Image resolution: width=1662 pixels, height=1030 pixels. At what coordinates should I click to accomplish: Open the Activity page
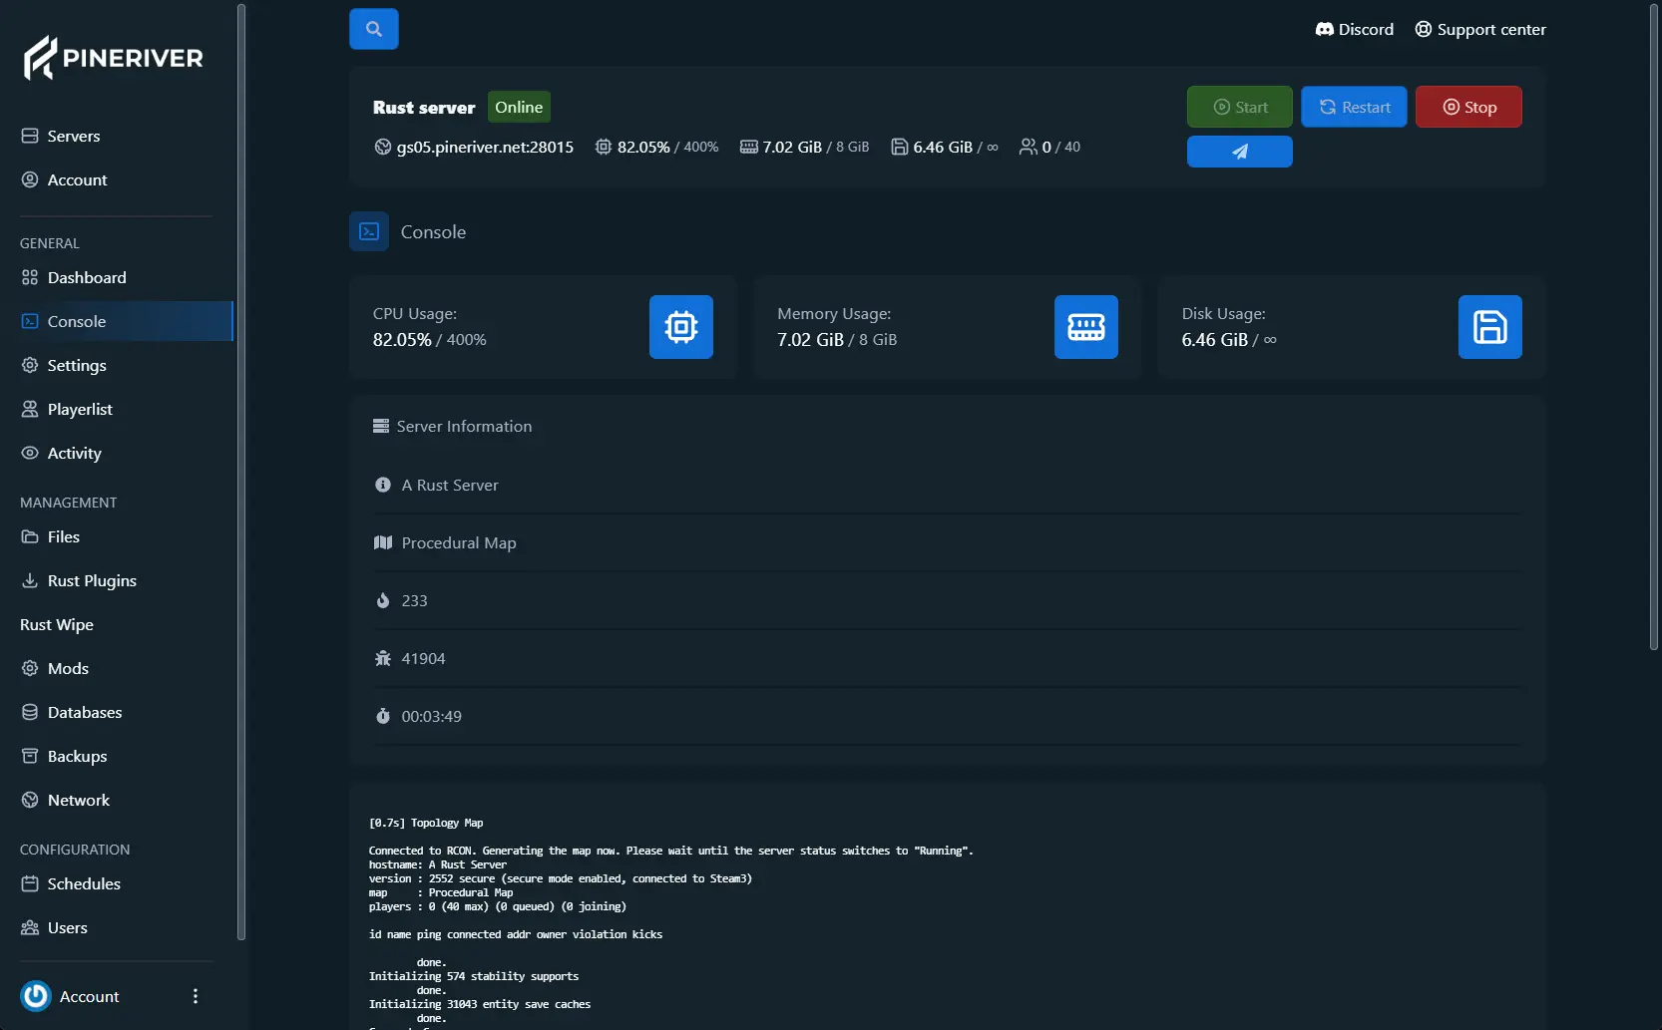(116, 453)
